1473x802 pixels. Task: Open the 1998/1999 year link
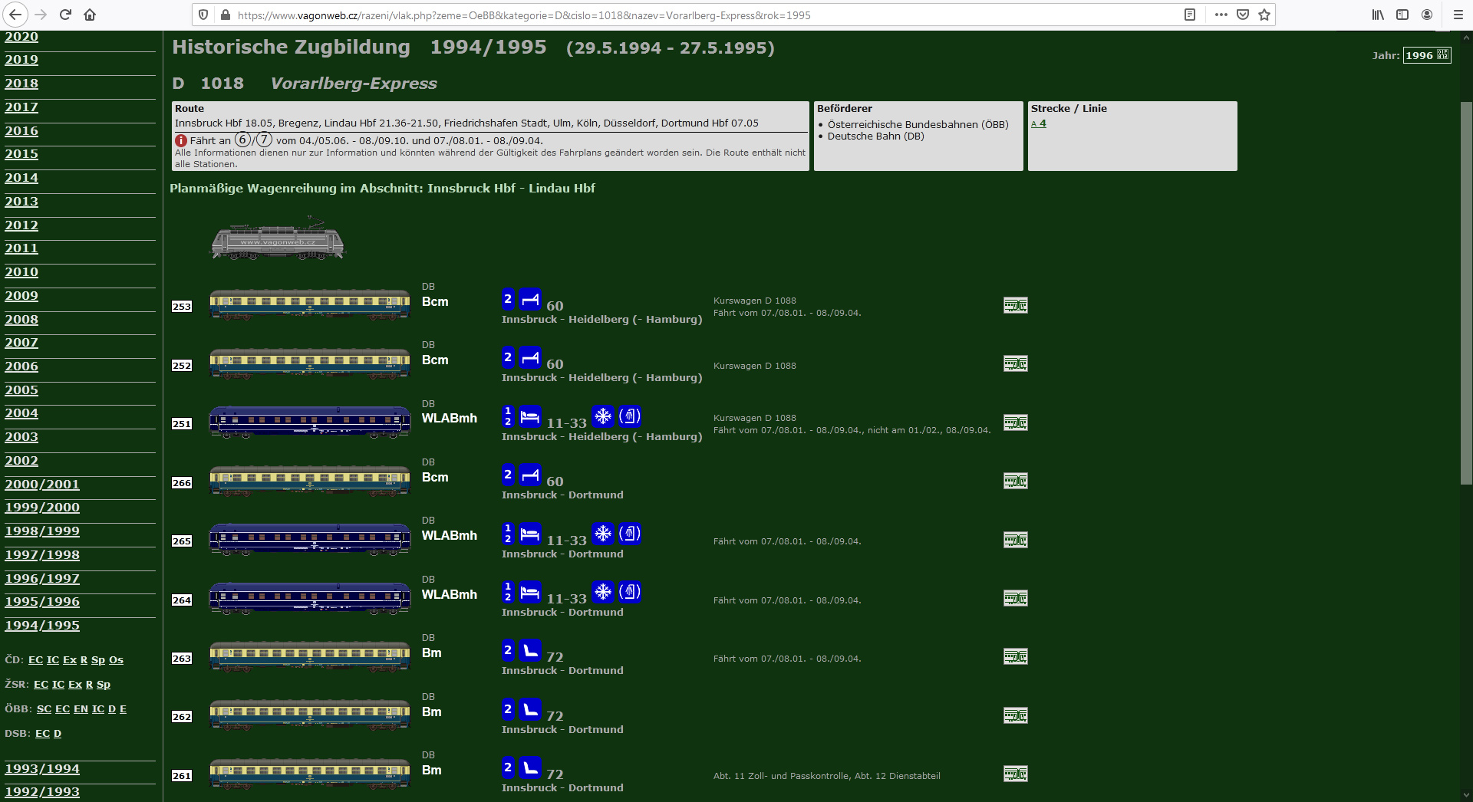click(42, 531)
